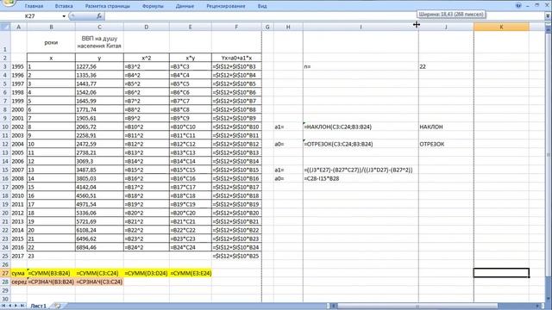Jump to last sheet navigation arrow

tap(22, 307)
